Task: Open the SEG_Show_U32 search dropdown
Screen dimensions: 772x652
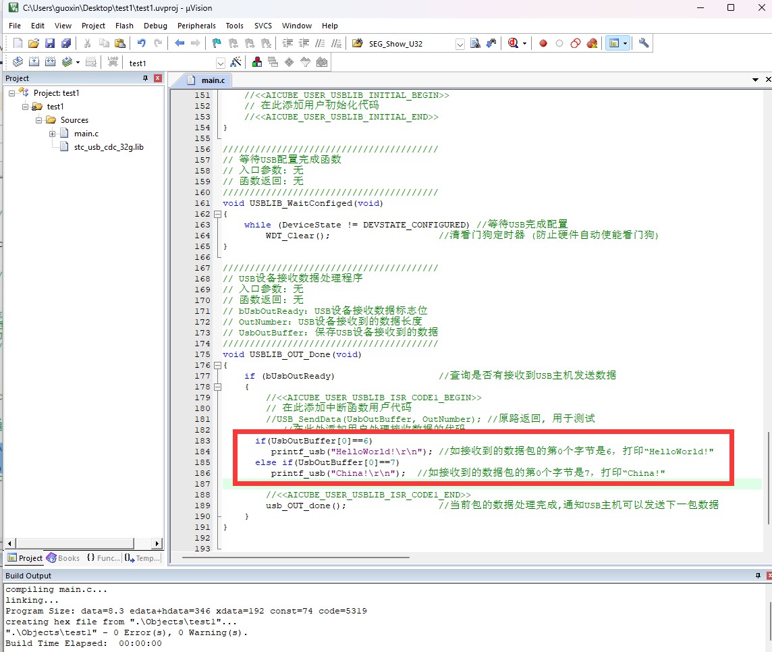Action: (460, 44)
